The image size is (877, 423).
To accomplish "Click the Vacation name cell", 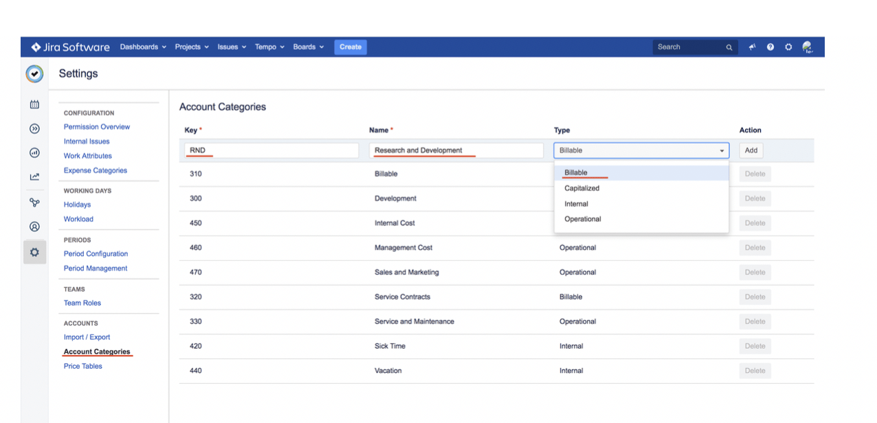I will [388, 371].
